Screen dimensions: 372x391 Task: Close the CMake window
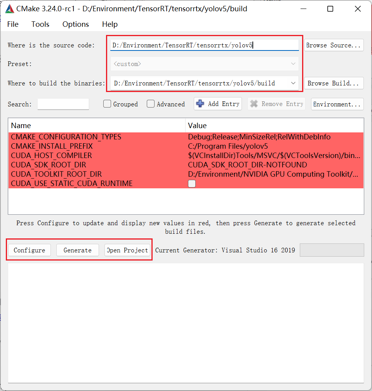coord(358,9)
